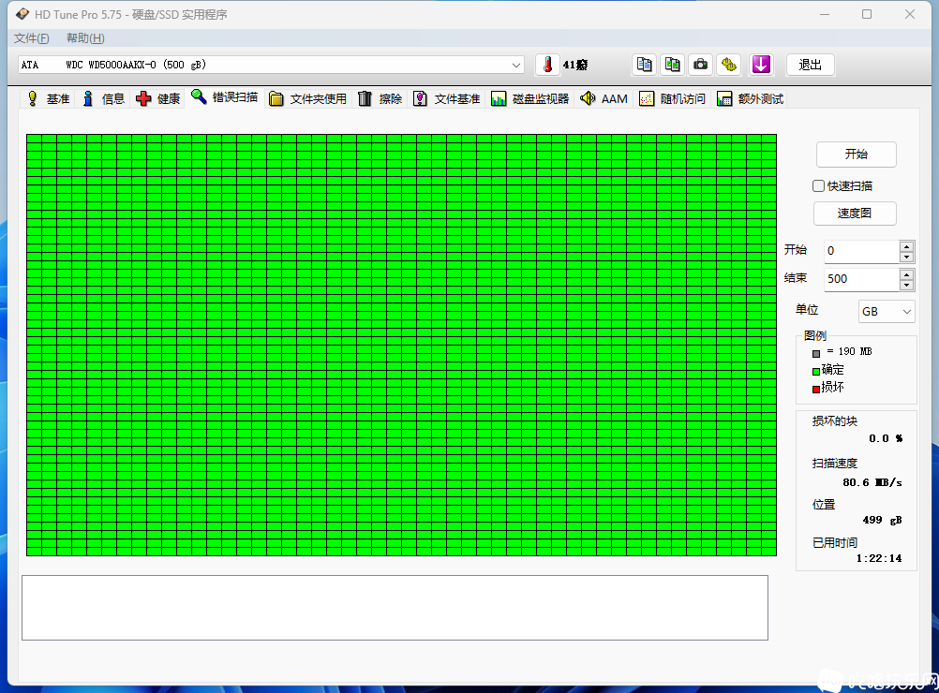The image size is (939, 693).
Task: Click the 速度图 button
Action: (x=855, y=213)
